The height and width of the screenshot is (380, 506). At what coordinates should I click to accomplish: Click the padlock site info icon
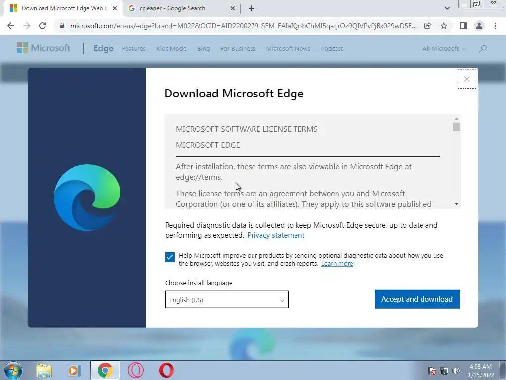(x=62, y=26)
